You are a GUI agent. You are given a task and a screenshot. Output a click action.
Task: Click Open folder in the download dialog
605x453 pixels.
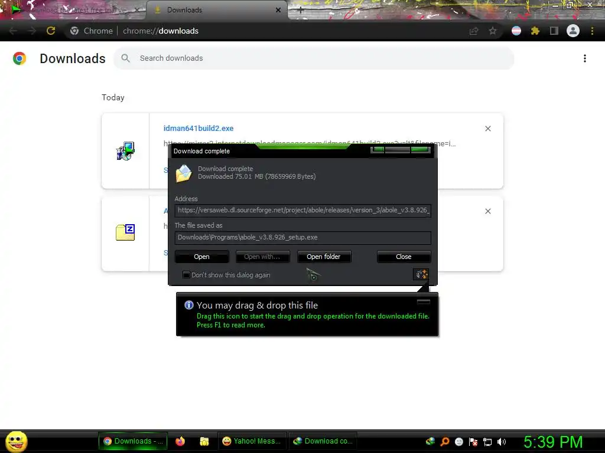click(x=324, y=257)
